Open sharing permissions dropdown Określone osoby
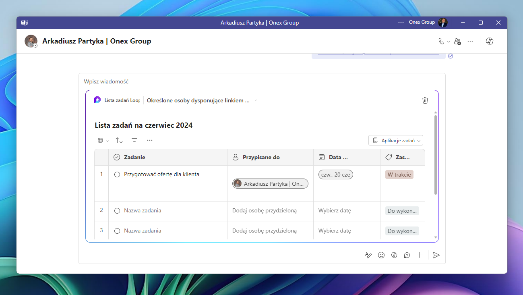Viewport: 523px width, 295px height. tap(202, 100)
